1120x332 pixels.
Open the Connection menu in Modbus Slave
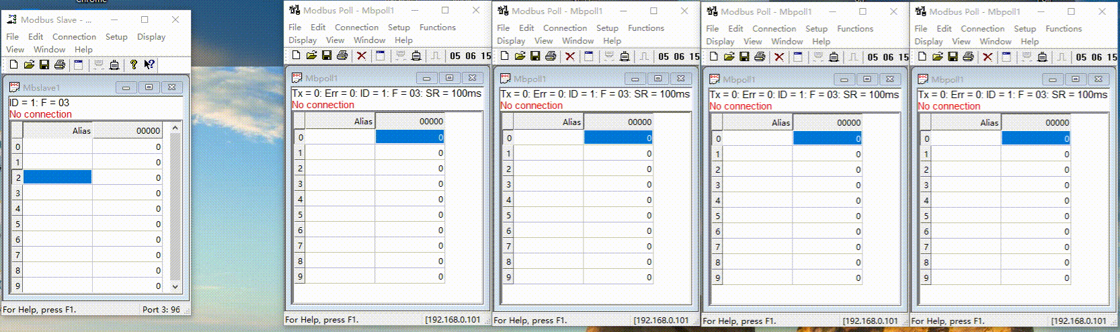pyautogui.click(x=74, y=37)
